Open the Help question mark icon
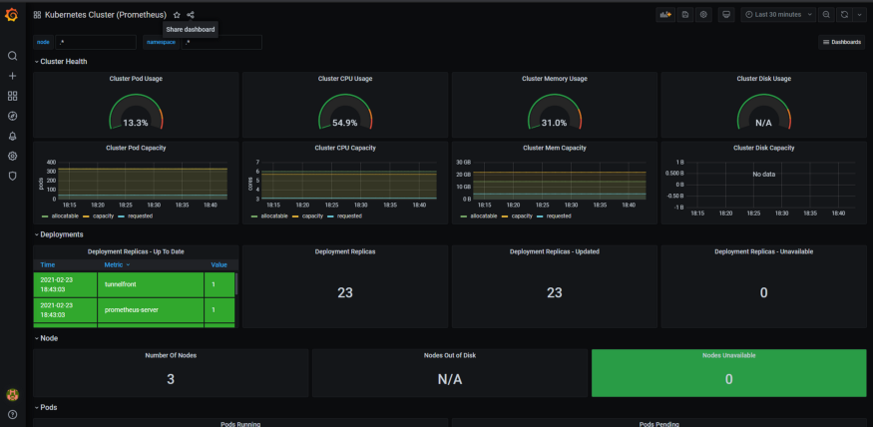The width and height of the screenshot is (873, 427). pyautogui.click(x=12, y=414)
